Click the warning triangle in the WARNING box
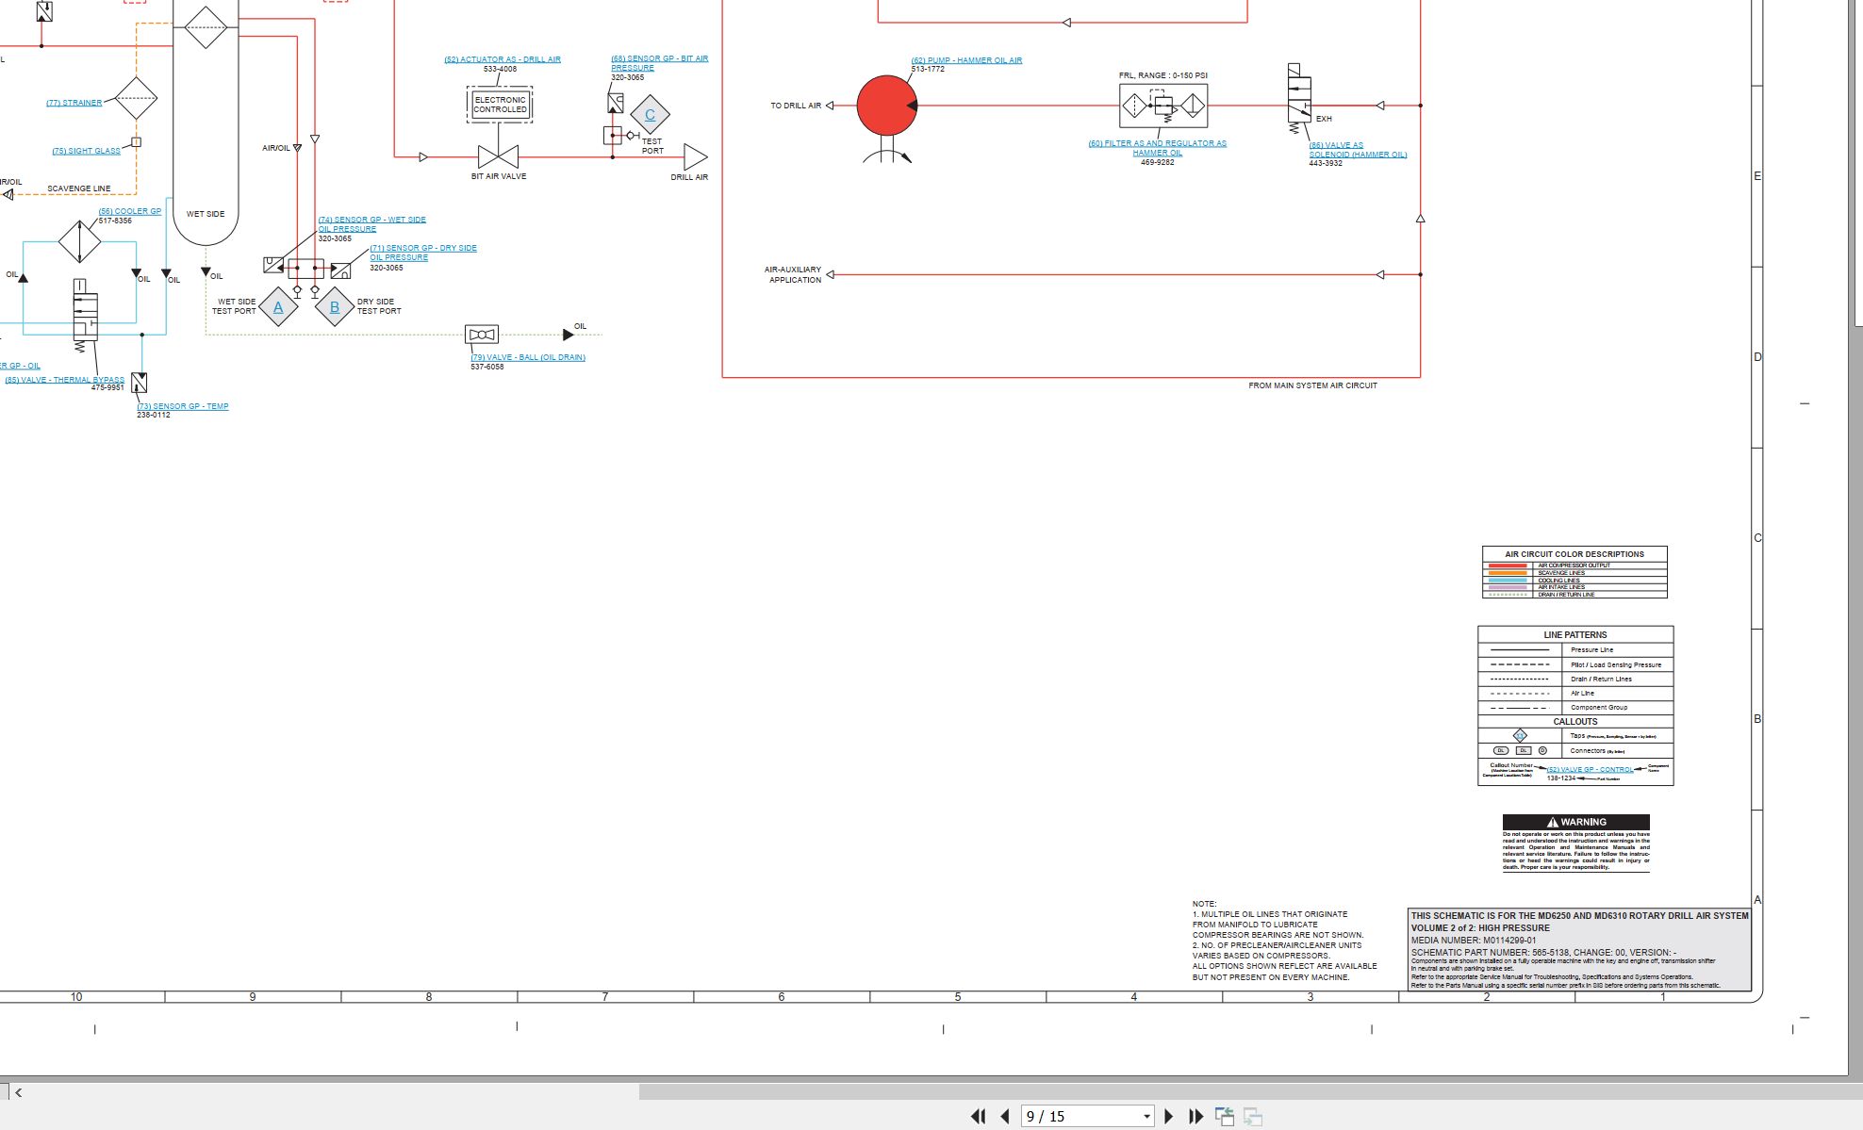Screen dimensions: 1863x1130 (1552, 822)
